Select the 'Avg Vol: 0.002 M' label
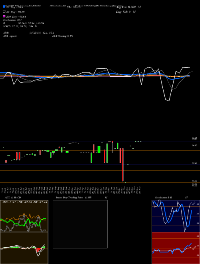The image size is (200, 264). (128, 7)
